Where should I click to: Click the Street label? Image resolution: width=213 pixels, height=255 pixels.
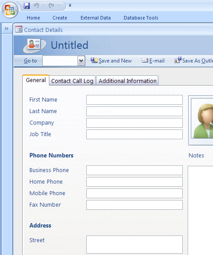(37, 240)
